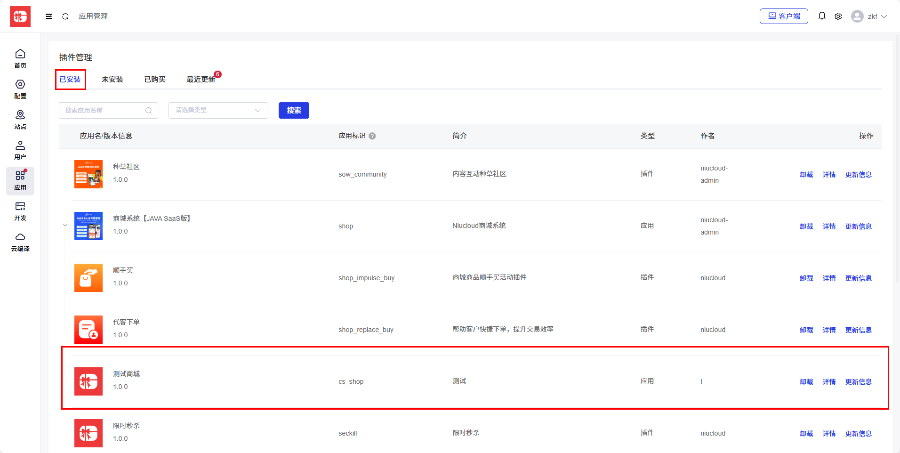900x453 pixels.
Task: Open the zkf user account dropdown
Action: pyautogui.click(x=869, y=16)
